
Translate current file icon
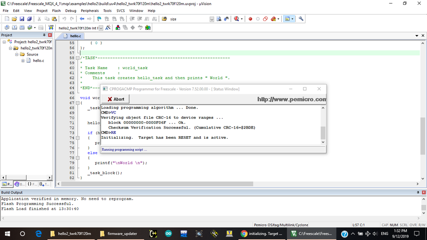[7, 27]
